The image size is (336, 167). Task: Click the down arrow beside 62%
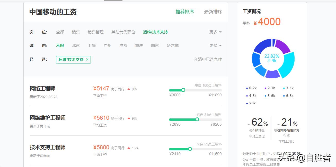point(249,125)
